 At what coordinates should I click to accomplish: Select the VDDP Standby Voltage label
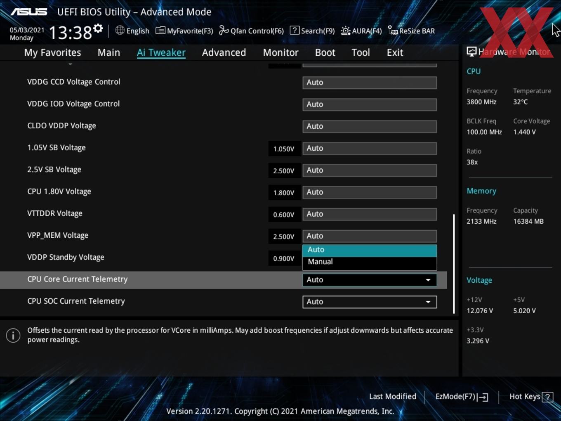click(x=66, y=258)
